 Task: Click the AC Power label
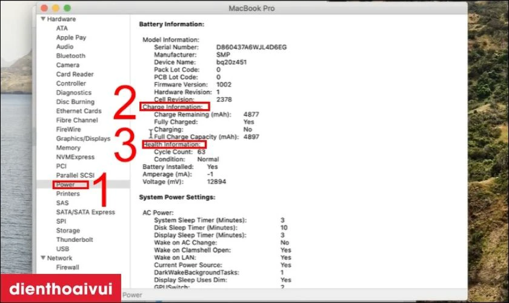158,213
